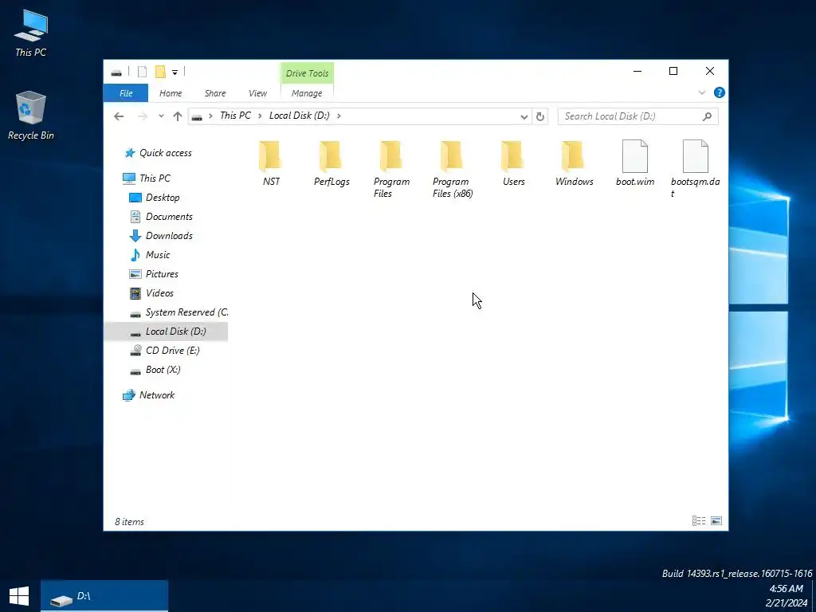Expand the ribbon with the chevron
Screen dimensions: 816x612
pos(701,92)
